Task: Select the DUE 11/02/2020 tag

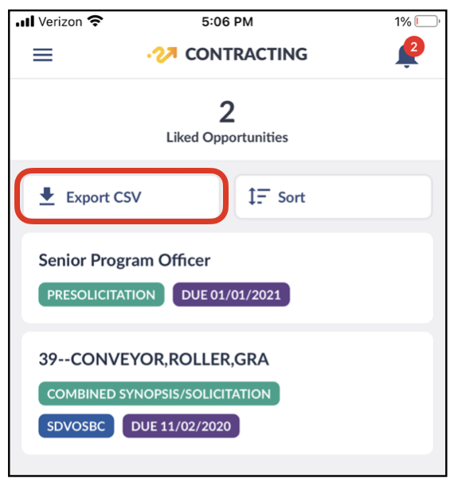Action: [x=181, y=426]
